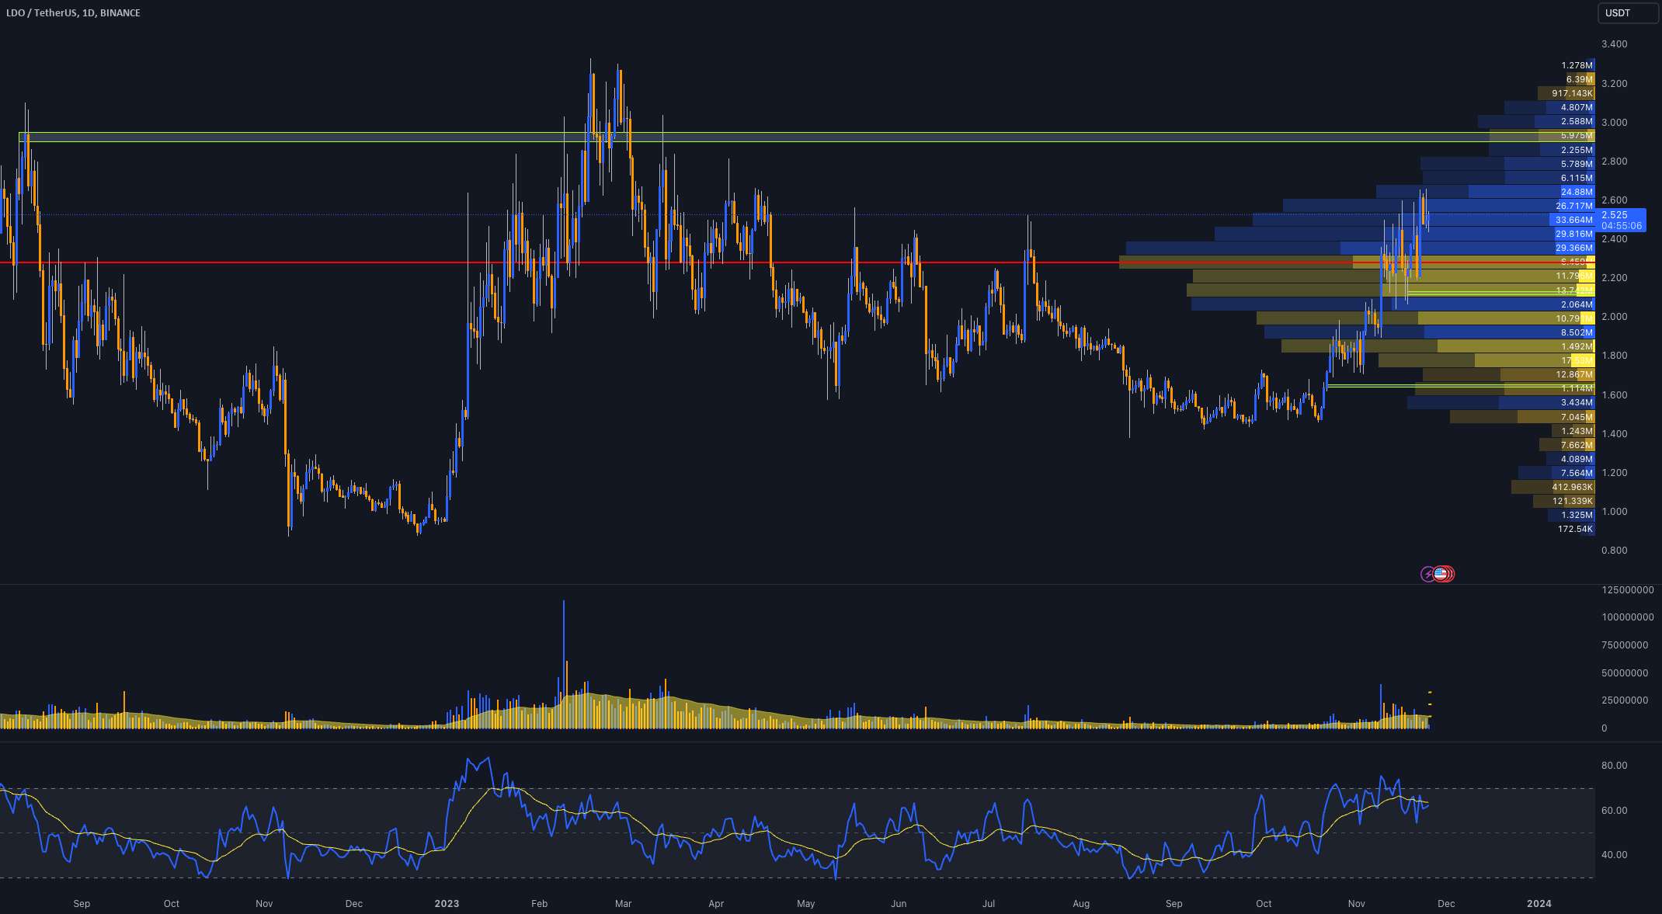
Task: Click the 2.064M volume profile value
Action: [x=1577, y=304]
